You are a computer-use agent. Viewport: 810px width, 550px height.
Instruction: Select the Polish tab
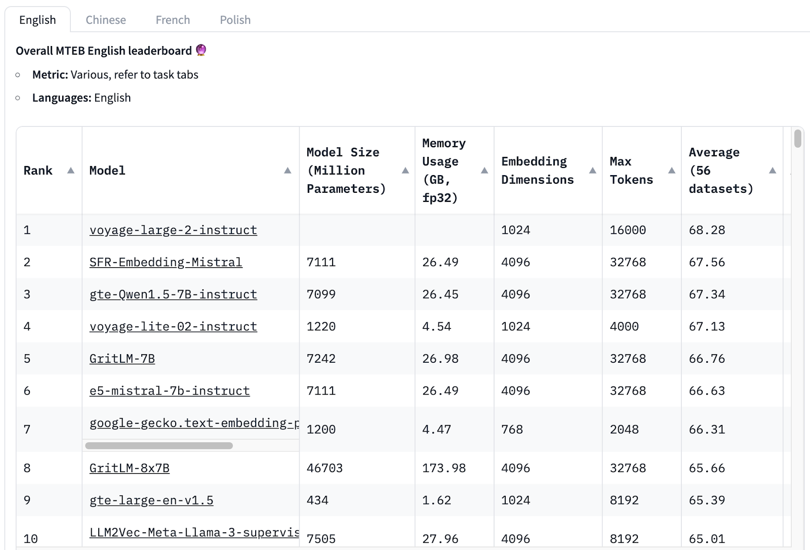(x=235, y=20)
